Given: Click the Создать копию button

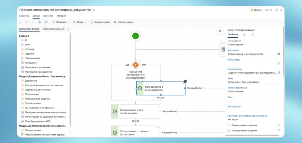Looking at the screenshot, I should 100,22.
